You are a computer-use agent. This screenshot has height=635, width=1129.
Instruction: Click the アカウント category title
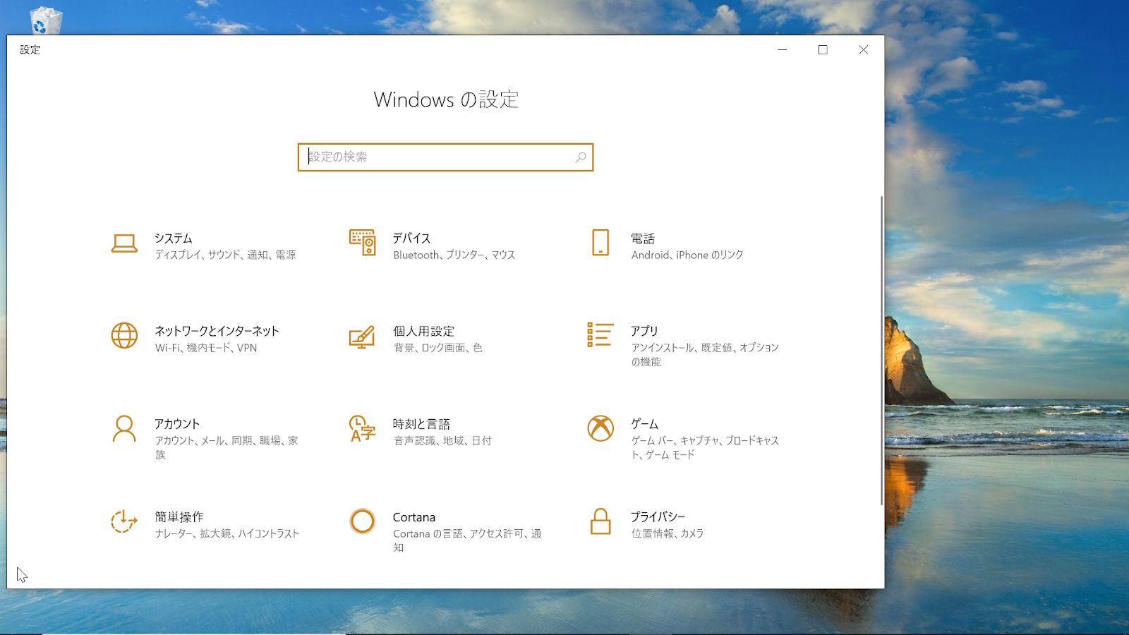click(177, 424)
